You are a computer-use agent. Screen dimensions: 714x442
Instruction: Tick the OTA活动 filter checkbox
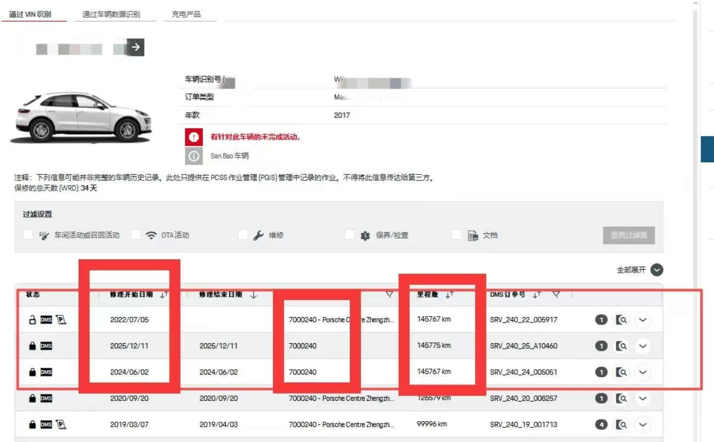pyautogui.click(x=136, y=235)
